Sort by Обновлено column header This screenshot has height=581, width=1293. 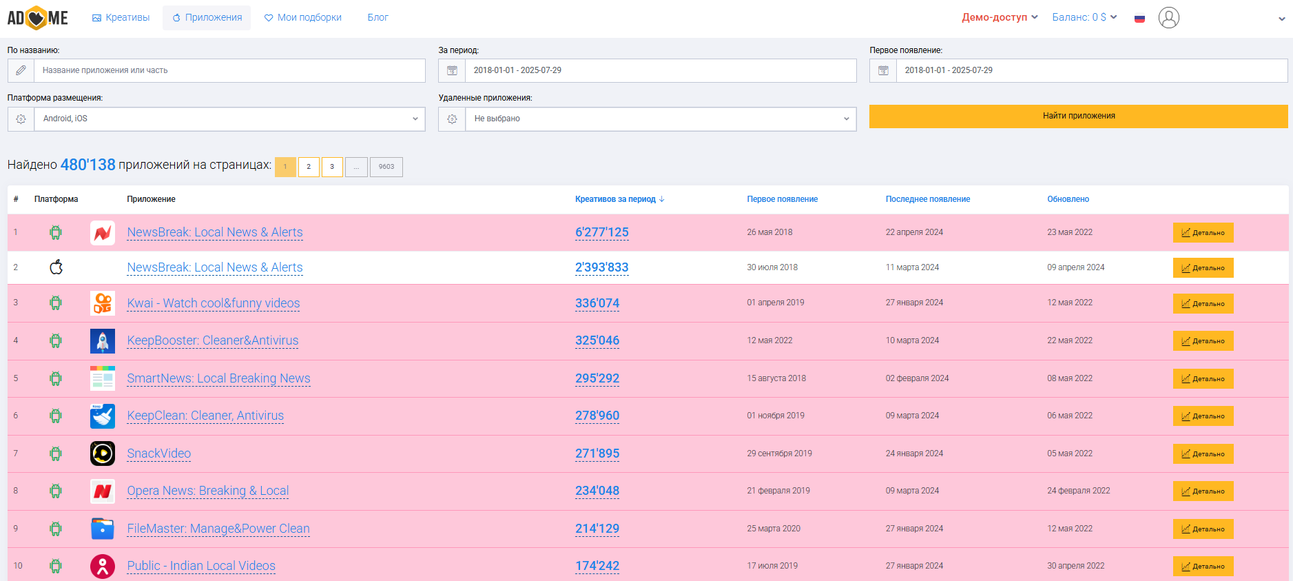pos(1068,199)
